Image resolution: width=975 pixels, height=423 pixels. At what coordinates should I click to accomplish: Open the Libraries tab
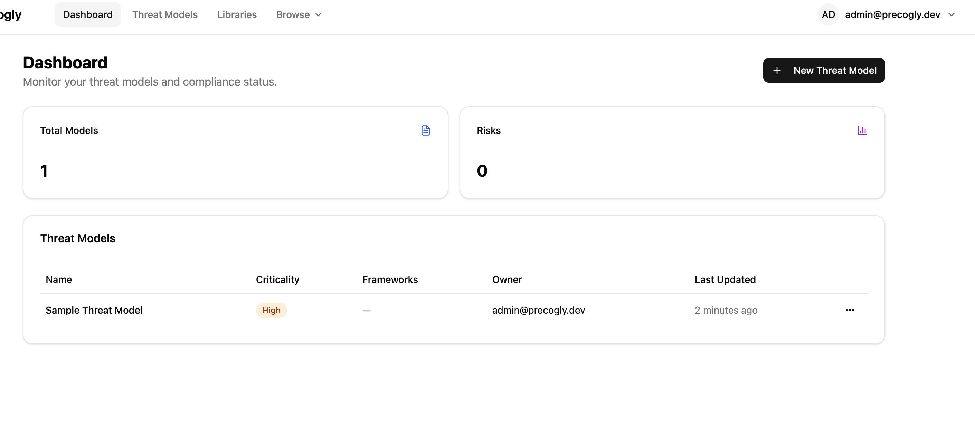click(237, 14)
